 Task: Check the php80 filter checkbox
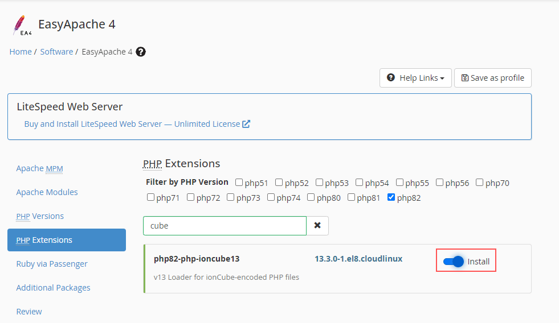[x=311, y=197]
